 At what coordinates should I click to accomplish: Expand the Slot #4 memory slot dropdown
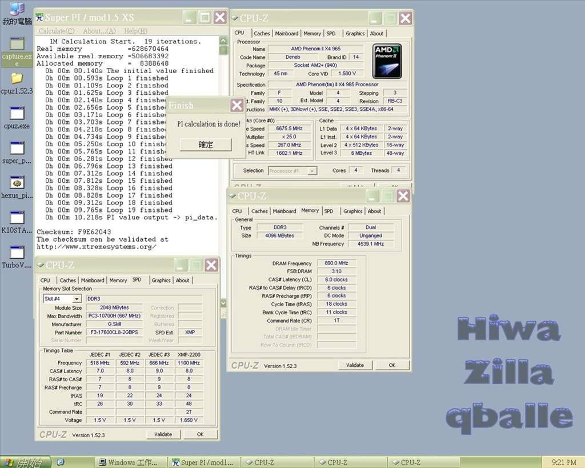(77, 299)
